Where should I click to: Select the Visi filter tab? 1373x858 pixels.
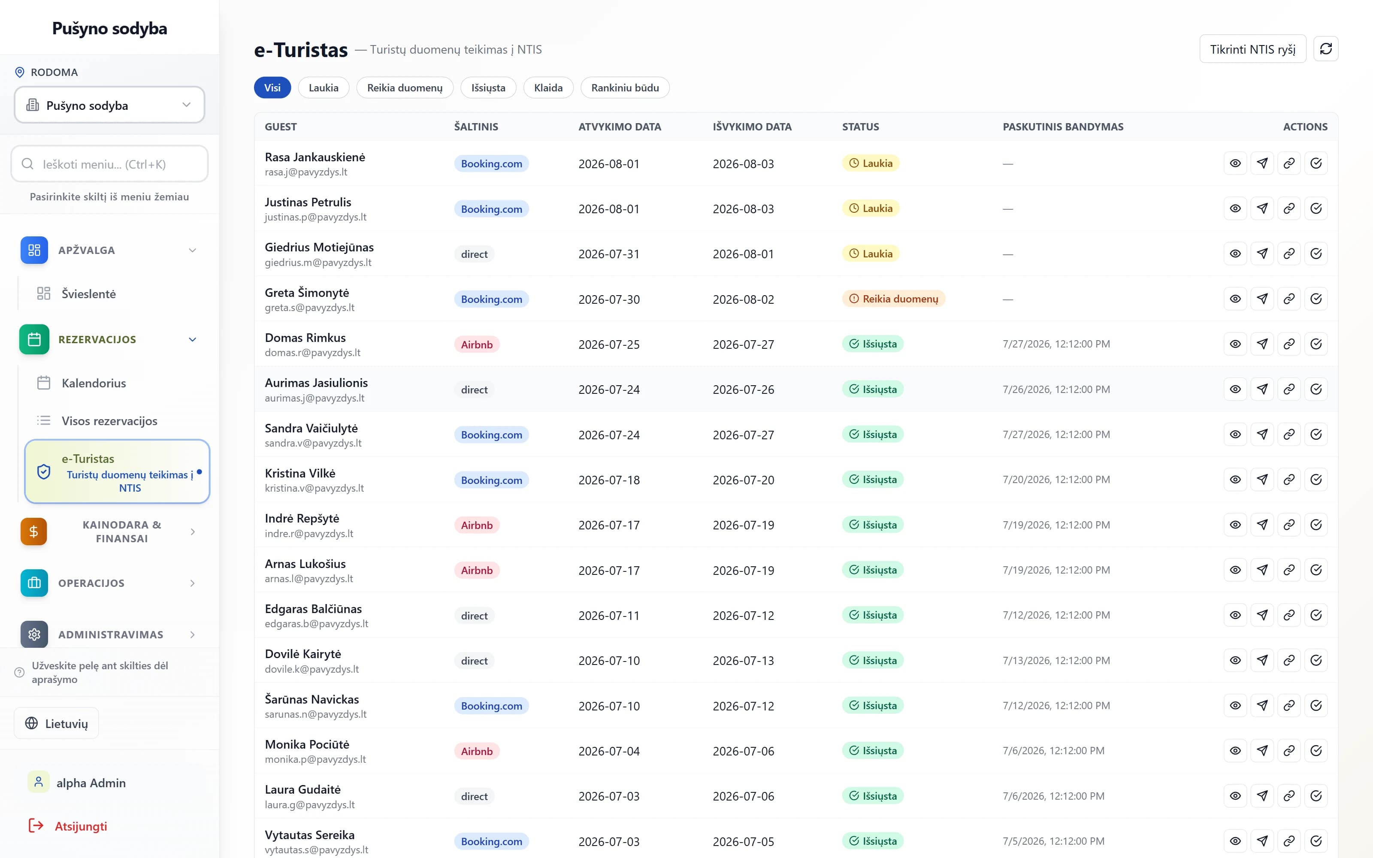[x=272, y=88]
